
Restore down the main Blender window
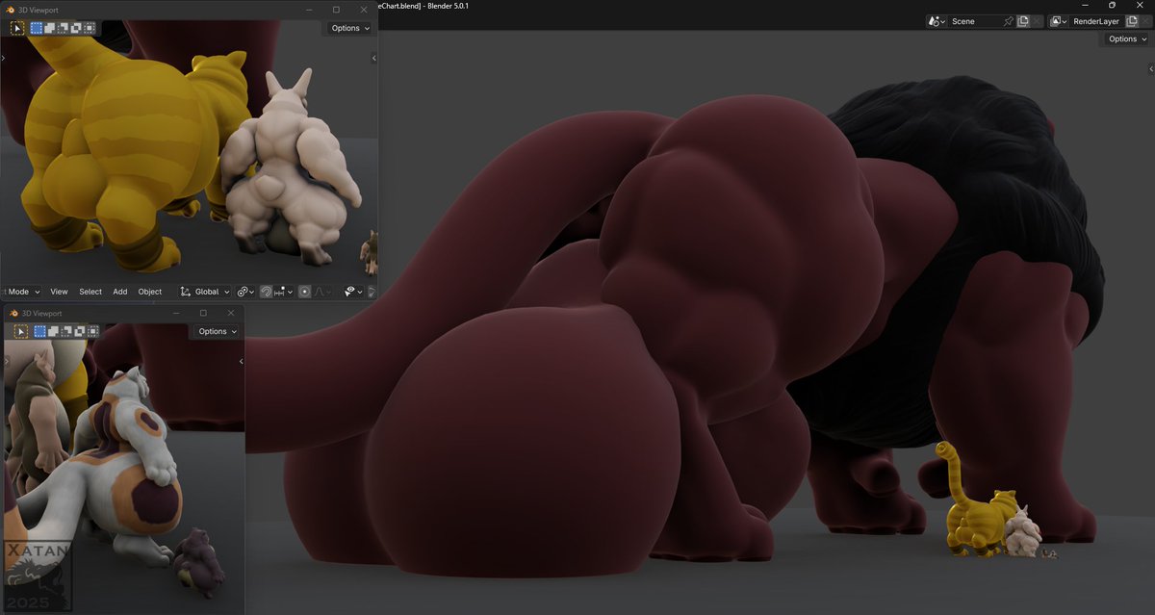pos(1112,5)
